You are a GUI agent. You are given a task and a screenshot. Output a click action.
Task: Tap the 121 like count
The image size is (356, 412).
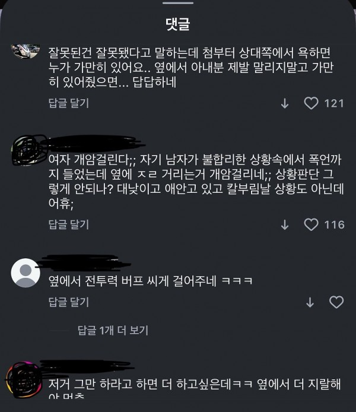pos(334,103)
